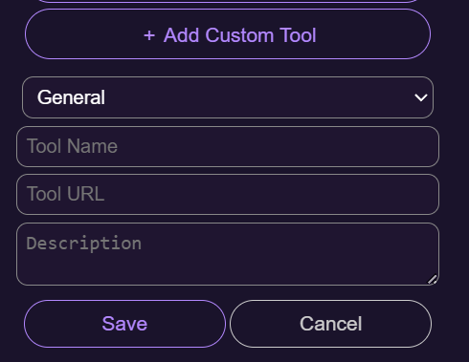
Task: Save the new custom tool
Action: pos(124,324)
